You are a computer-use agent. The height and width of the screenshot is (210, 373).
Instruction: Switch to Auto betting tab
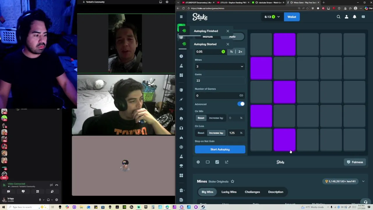point(232,36)
